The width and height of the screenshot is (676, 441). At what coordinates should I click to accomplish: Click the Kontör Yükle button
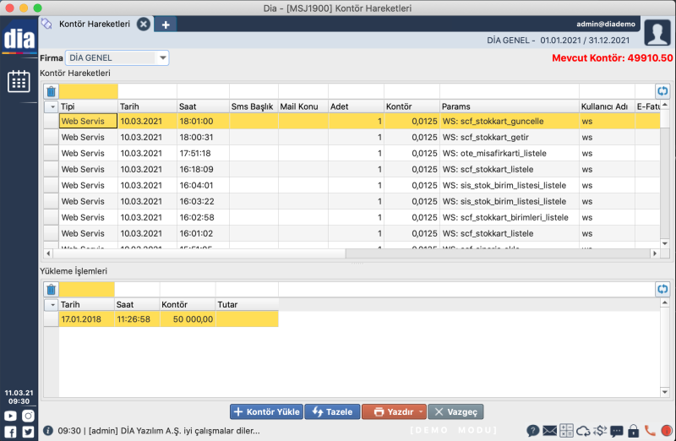pyautogui.click(x=266, y=411)
